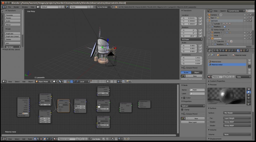Enable the Clamp checkbox in Properties

[182, 109]
